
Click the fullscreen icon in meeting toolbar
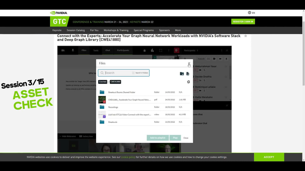pos(161,50)
